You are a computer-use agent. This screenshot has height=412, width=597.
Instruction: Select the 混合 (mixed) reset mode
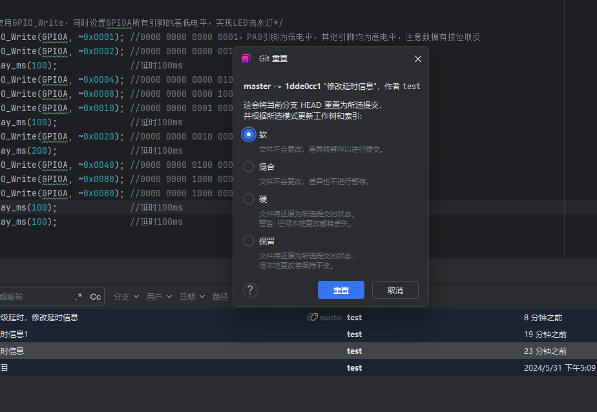[x=249, y=167]
